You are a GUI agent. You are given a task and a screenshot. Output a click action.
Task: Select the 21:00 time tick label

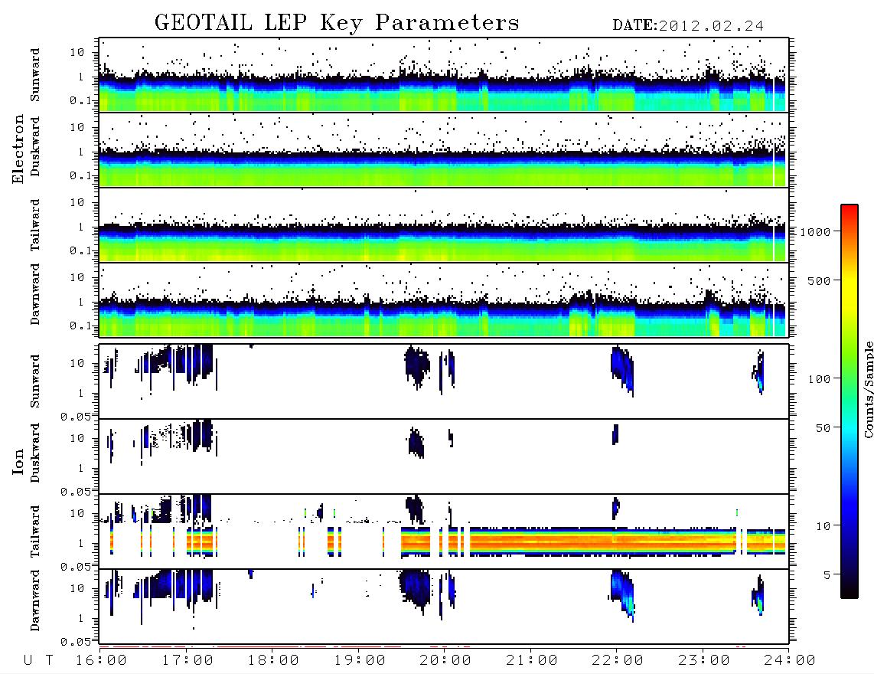click(x=532, y=660)
